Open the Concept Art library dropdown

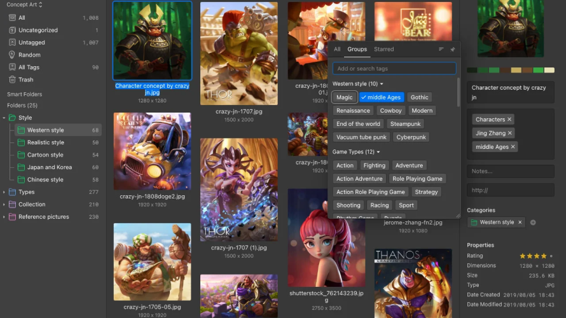[x=25, y=5]
